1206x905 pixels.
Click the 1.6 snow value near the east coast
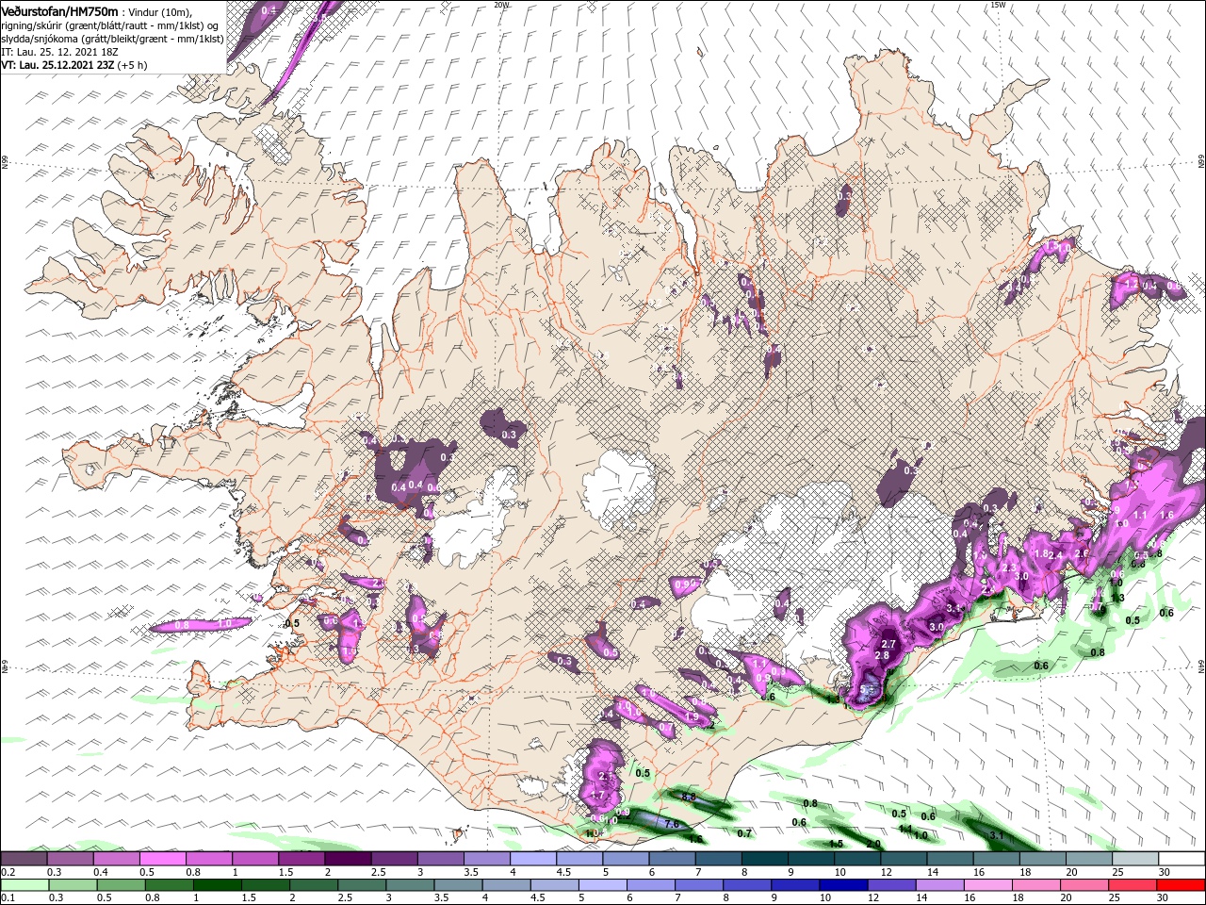pos(1166,516)
